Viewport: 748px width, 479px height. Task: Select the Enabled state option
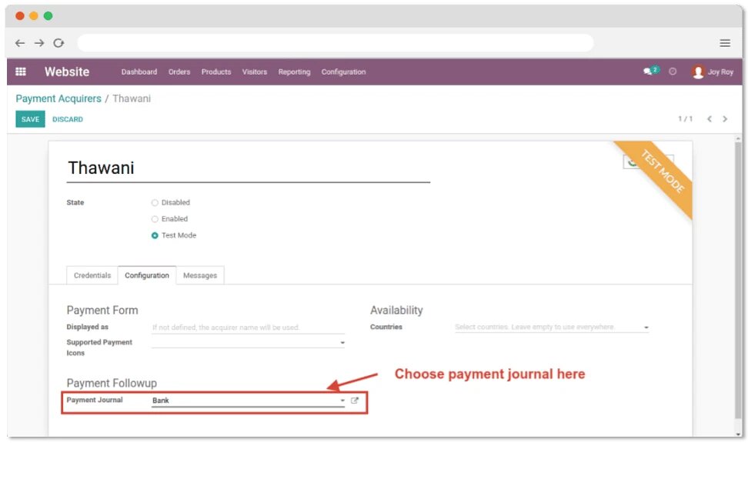point(155,219)
